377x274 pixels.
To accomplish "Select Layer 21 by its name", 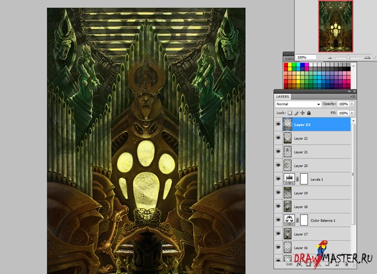I will (301, 152).
